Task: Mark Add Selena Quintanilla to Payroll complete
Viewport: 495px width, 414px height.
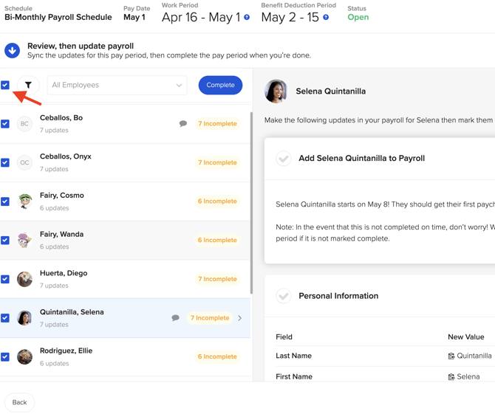Action: pyautogui.click(x=284, y=159)
